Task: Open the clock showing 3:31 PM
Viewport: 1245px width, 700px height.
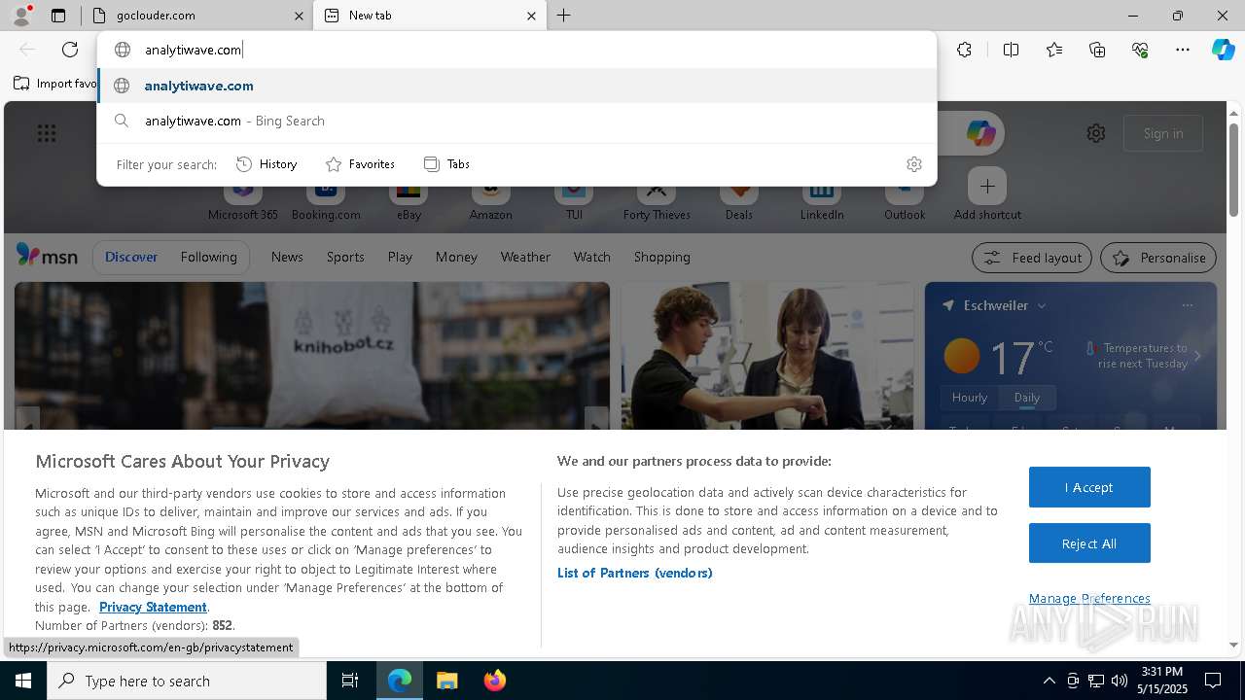Action: point(1161,681)
